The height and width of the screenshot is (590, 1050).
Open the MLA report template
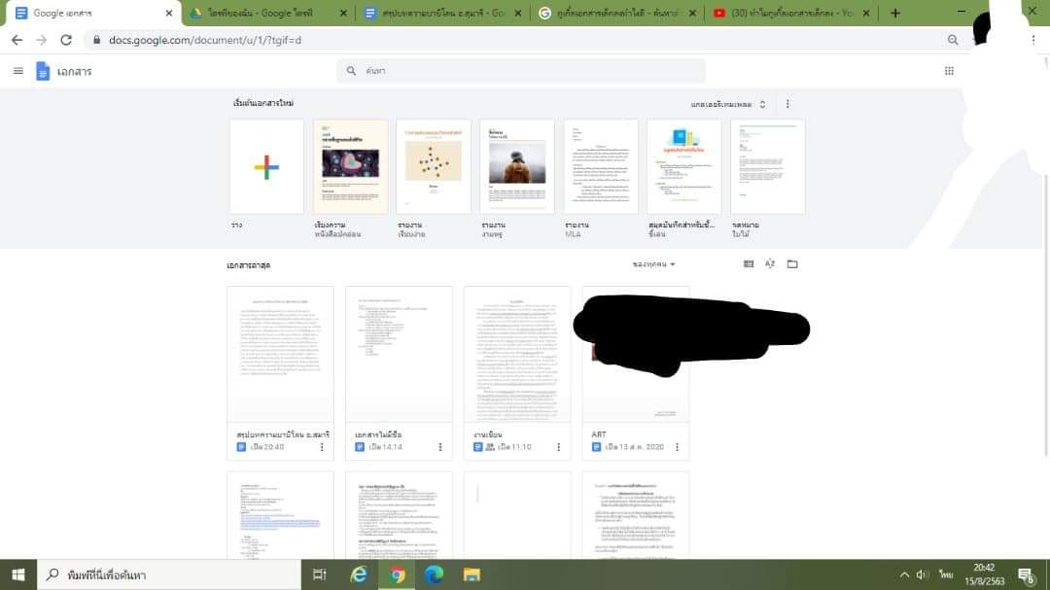pos(601,167)
